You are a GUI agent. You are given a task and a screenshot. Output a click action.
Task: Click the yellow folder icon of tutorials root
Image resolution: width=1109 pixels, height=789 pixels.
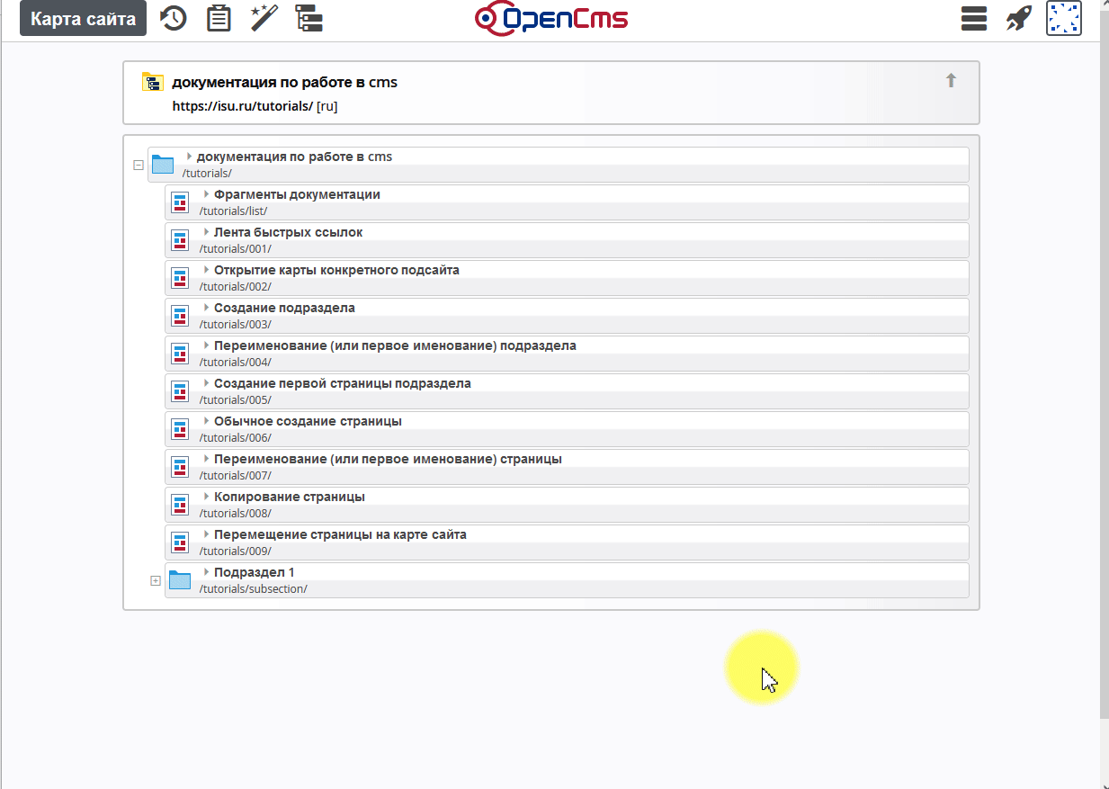(x=153, y=82)
